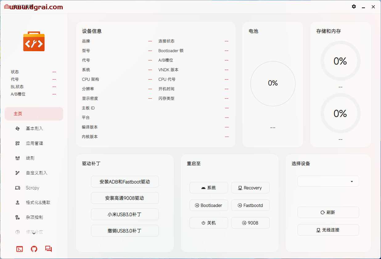The image size is (381, 259).
Task: Switch to 自定义刷入 page
Action: (34, 173)
